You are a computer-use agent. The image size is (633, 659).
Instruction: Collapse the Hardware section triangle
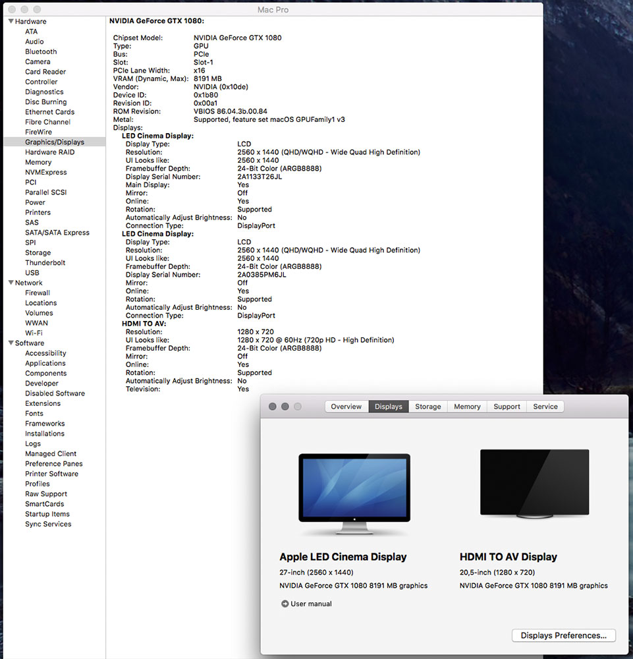point(11,22)
